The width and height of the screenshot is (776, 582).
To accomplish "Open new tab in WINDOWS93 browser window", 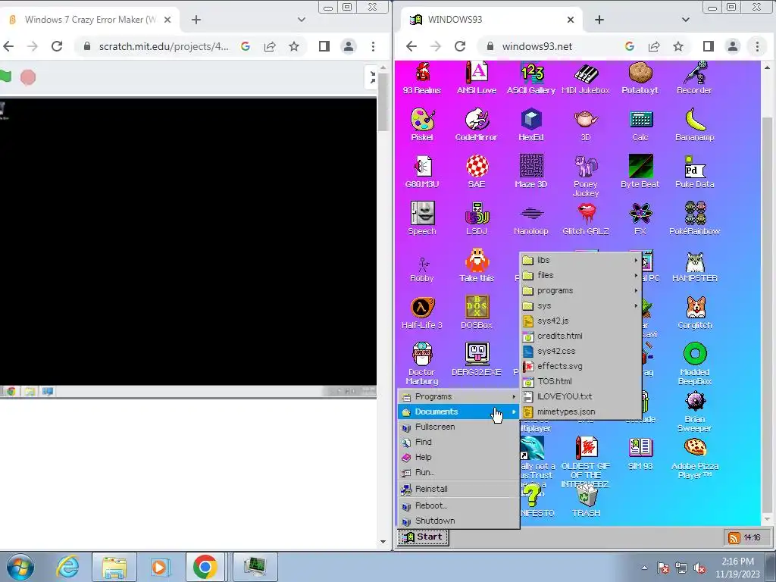I will pos(599,20).
